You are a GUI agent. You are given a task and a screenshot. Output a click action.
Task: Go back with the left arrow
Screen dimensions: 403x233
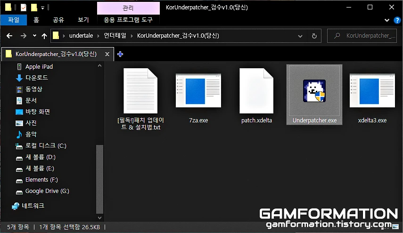click(x=9, y=36)
